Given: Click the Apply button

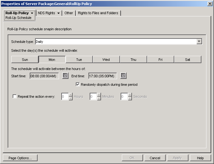Looking at the screenshot, I should [178, 158].
